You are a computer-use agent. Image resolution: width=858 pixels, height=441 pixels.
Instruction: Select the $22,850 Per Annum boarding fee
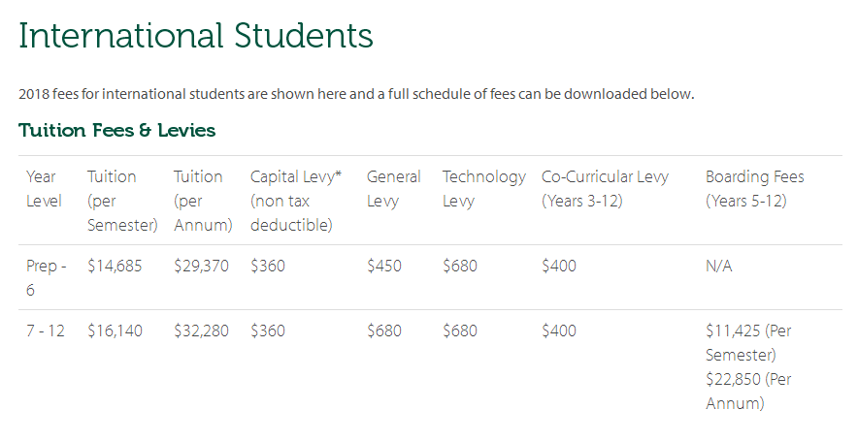click(x=748, y=391)
